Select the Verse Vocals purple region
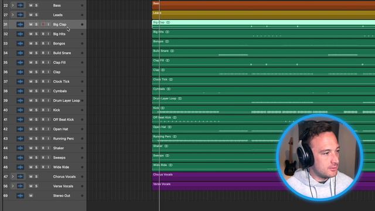 point(264,186)
